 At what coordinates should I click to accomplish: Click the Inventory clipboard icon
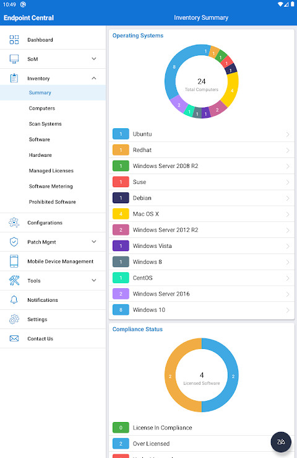14,78
